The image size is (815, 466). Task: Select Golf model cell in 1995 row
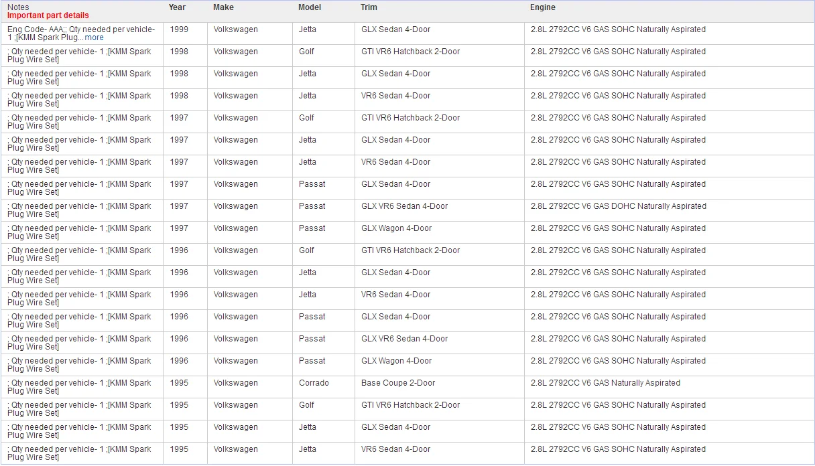click(x=323, y=409)
